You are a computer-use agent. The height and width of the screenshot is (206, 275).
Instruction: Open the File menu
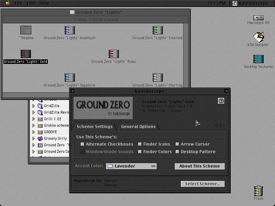coord(19,3)
